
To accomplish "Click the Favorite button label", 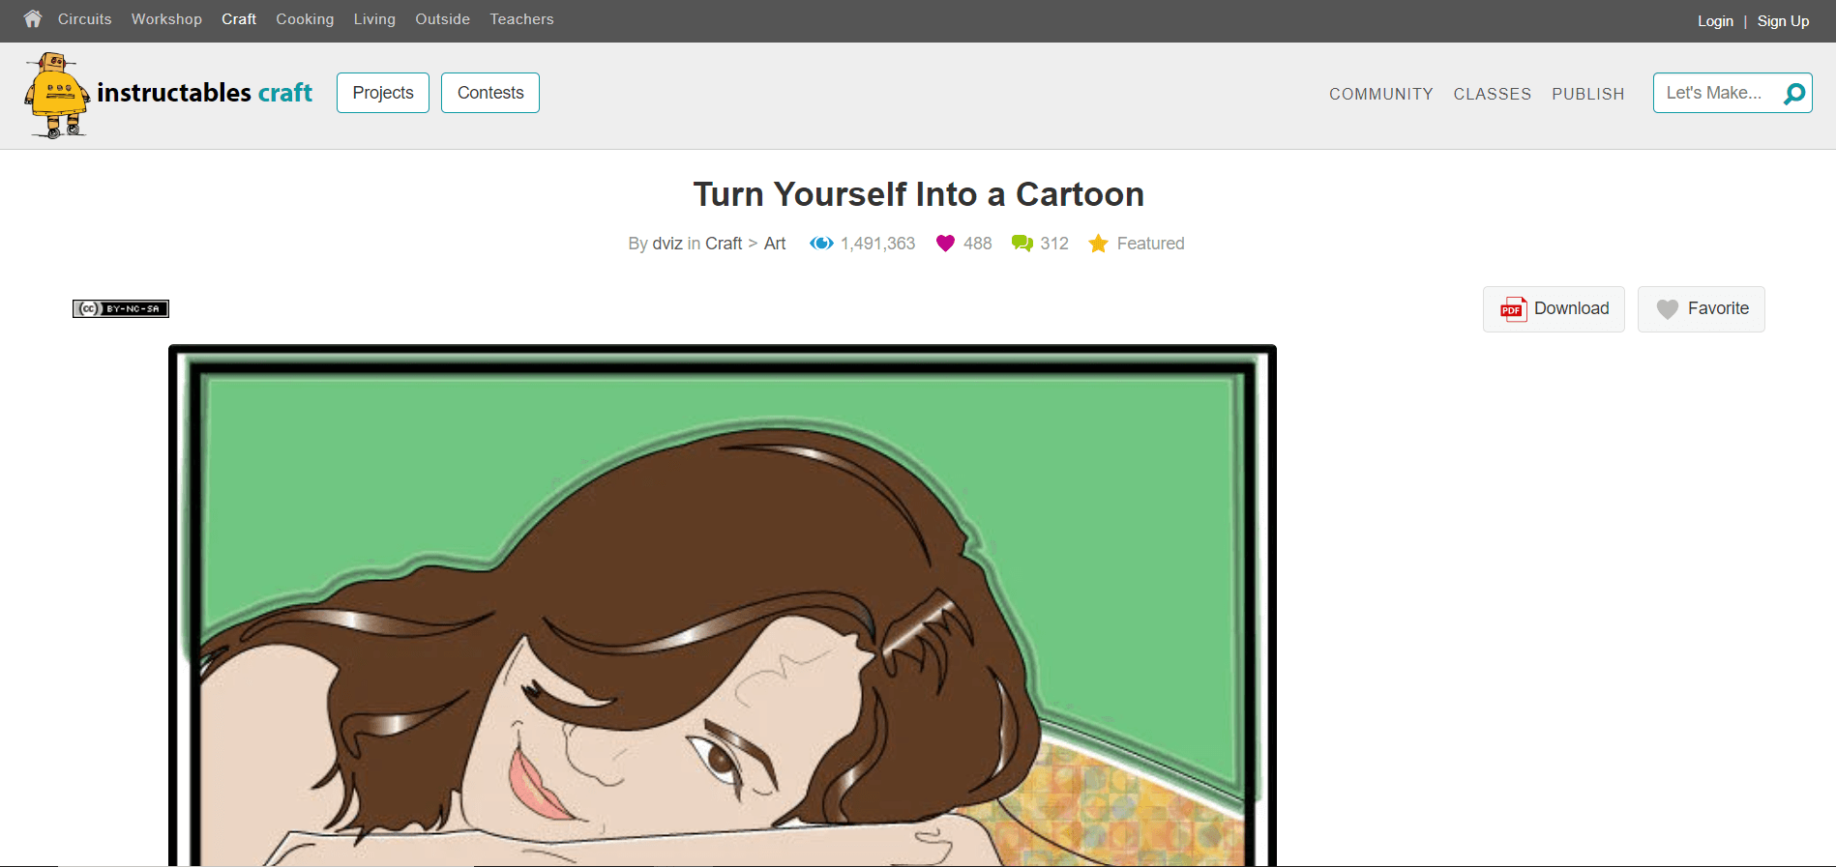I will point(1718,308).
